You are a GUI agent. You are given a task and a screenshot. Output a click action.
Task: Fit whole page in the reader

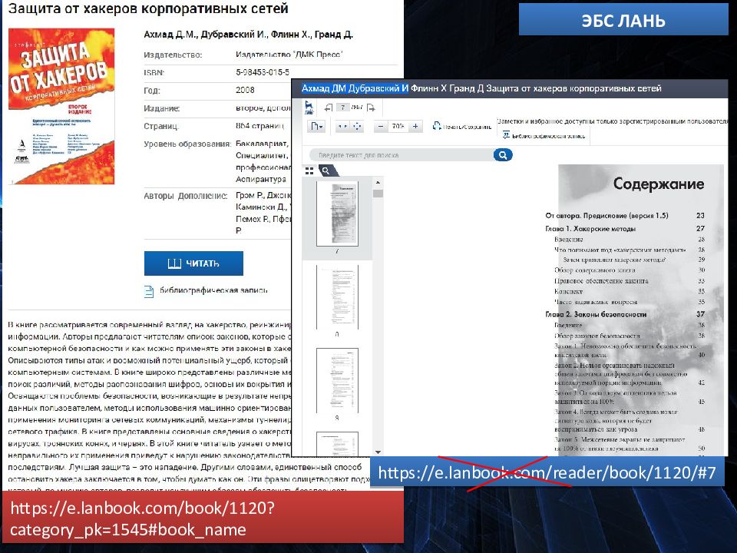click(x=357, y=126)
